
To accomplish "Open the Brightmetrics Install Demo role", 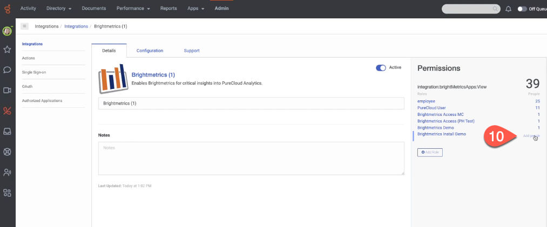I will 442,134.
